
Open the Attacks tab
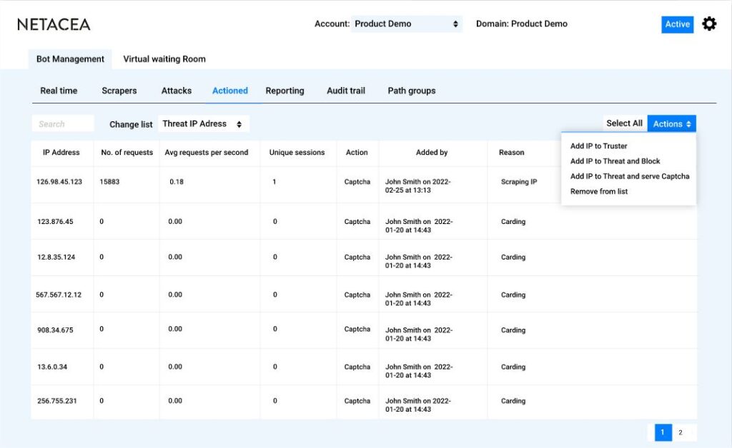coord(176,91)
